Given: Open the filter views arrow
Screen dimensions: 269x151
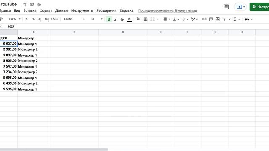Looking at the screenshot, I should pos(229,19).
